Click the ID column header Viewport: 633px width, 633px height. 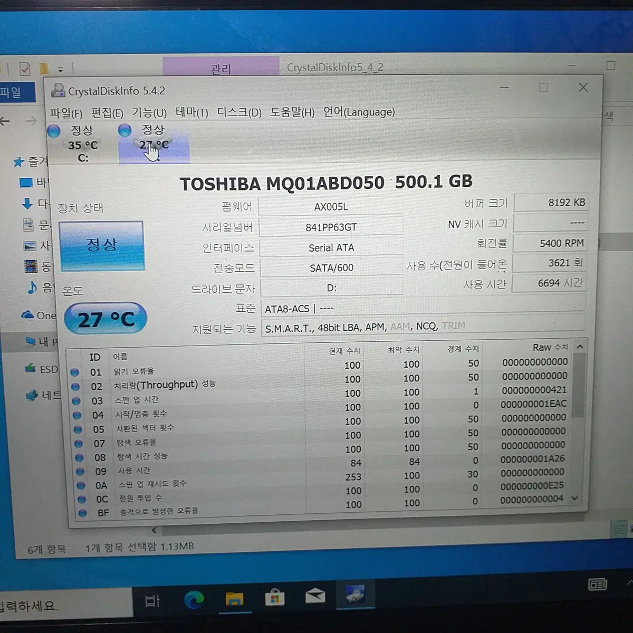(95, 357)
